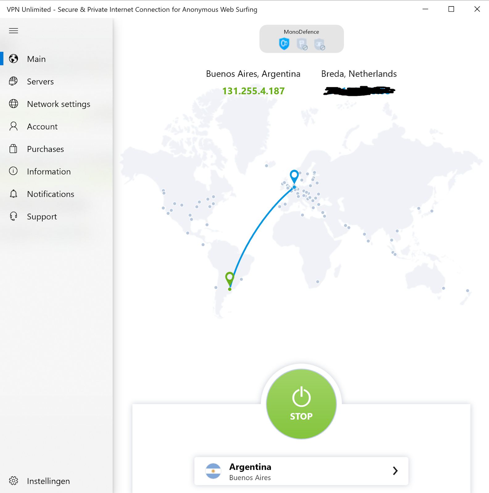489x493 pixels.
Task: Click the Account person icon
Action: click(x=14, y=126)
